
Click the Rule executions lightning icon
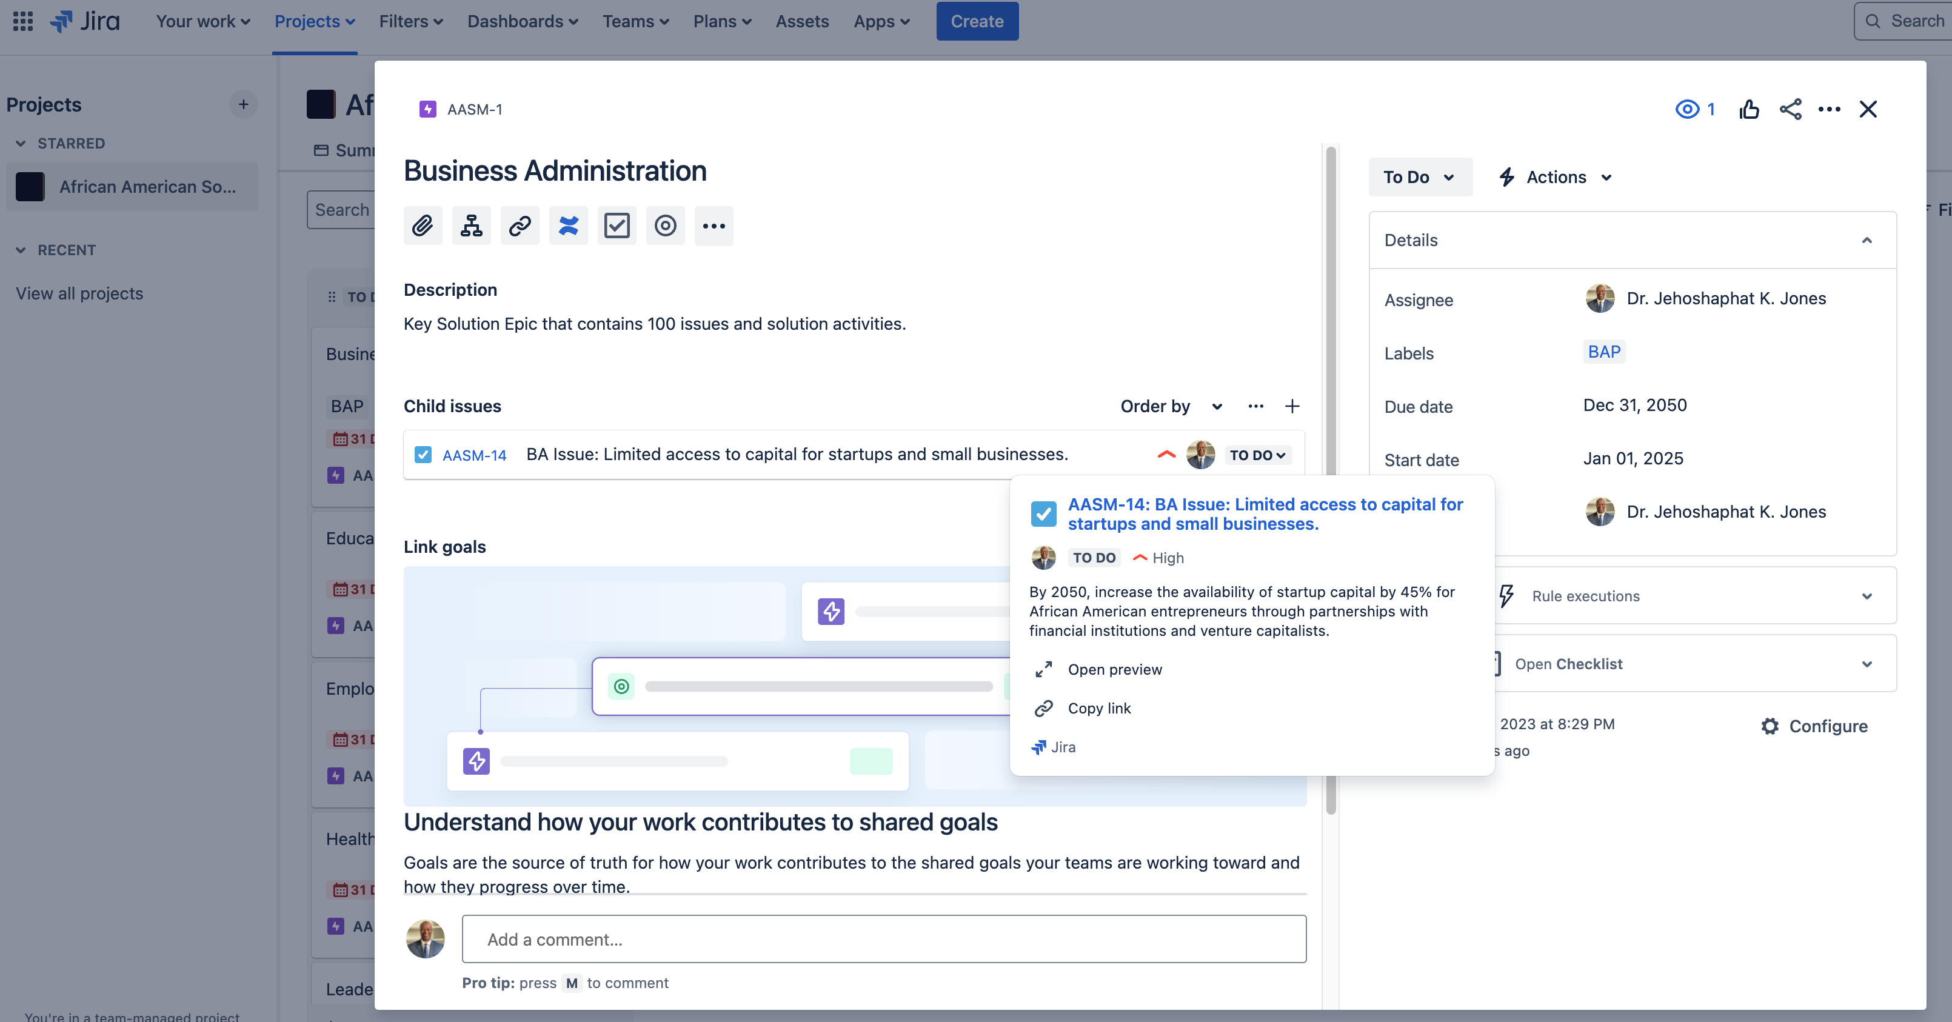tap(1506, 595)
